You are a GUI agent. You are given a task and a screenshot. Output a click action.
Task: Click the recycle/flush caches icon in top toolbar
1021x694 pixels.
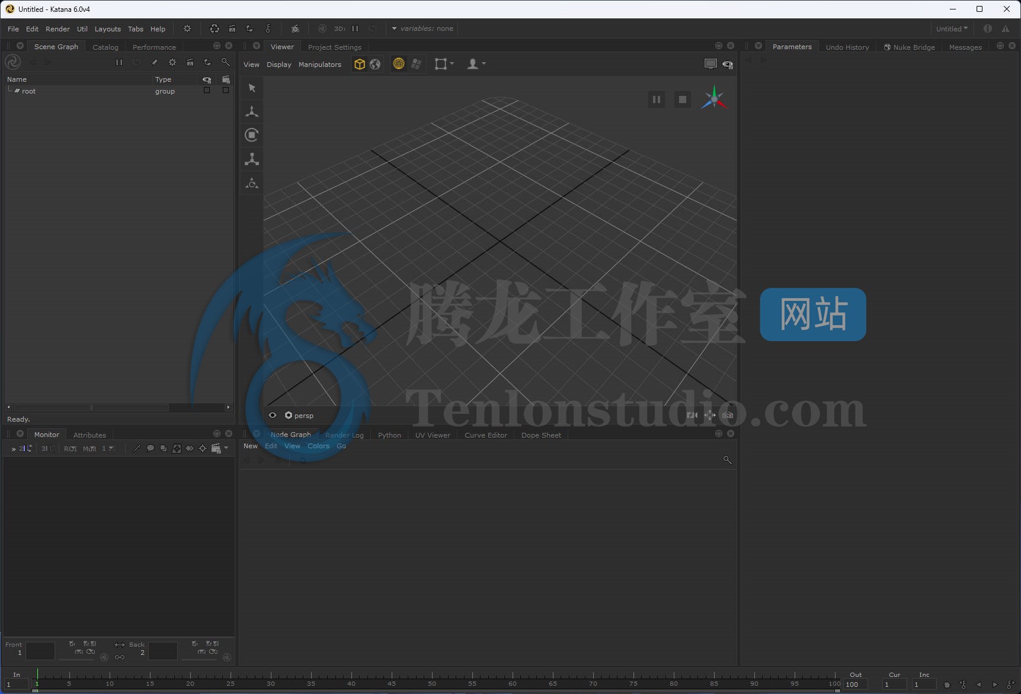point(215,28)
